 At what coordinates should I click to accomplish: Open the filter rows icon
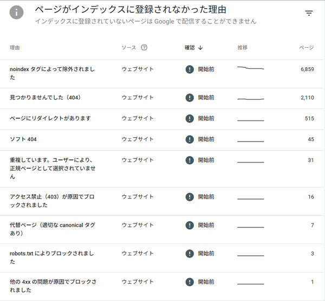point(309,13)
